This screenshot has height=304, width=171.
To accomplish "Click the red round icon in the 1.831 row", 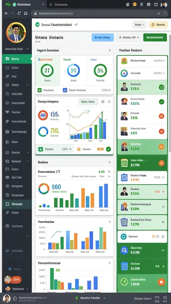I will click(x=161, y=131).
